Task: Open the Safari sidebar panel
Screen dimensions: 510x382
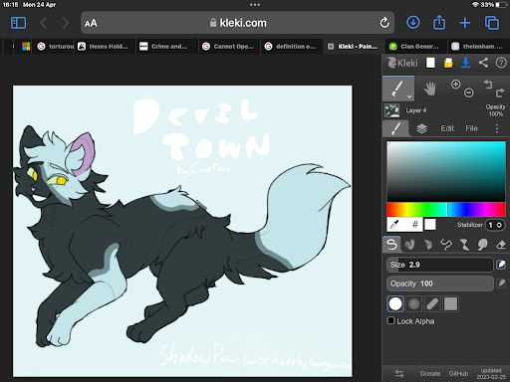Action: pyautogui.click(x=18, y=23)
